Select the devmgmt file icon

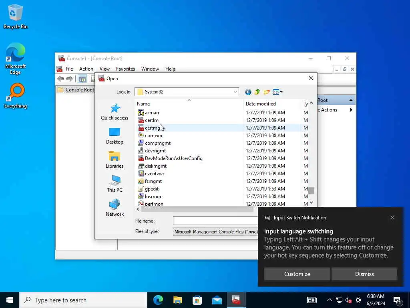point(141,151)
